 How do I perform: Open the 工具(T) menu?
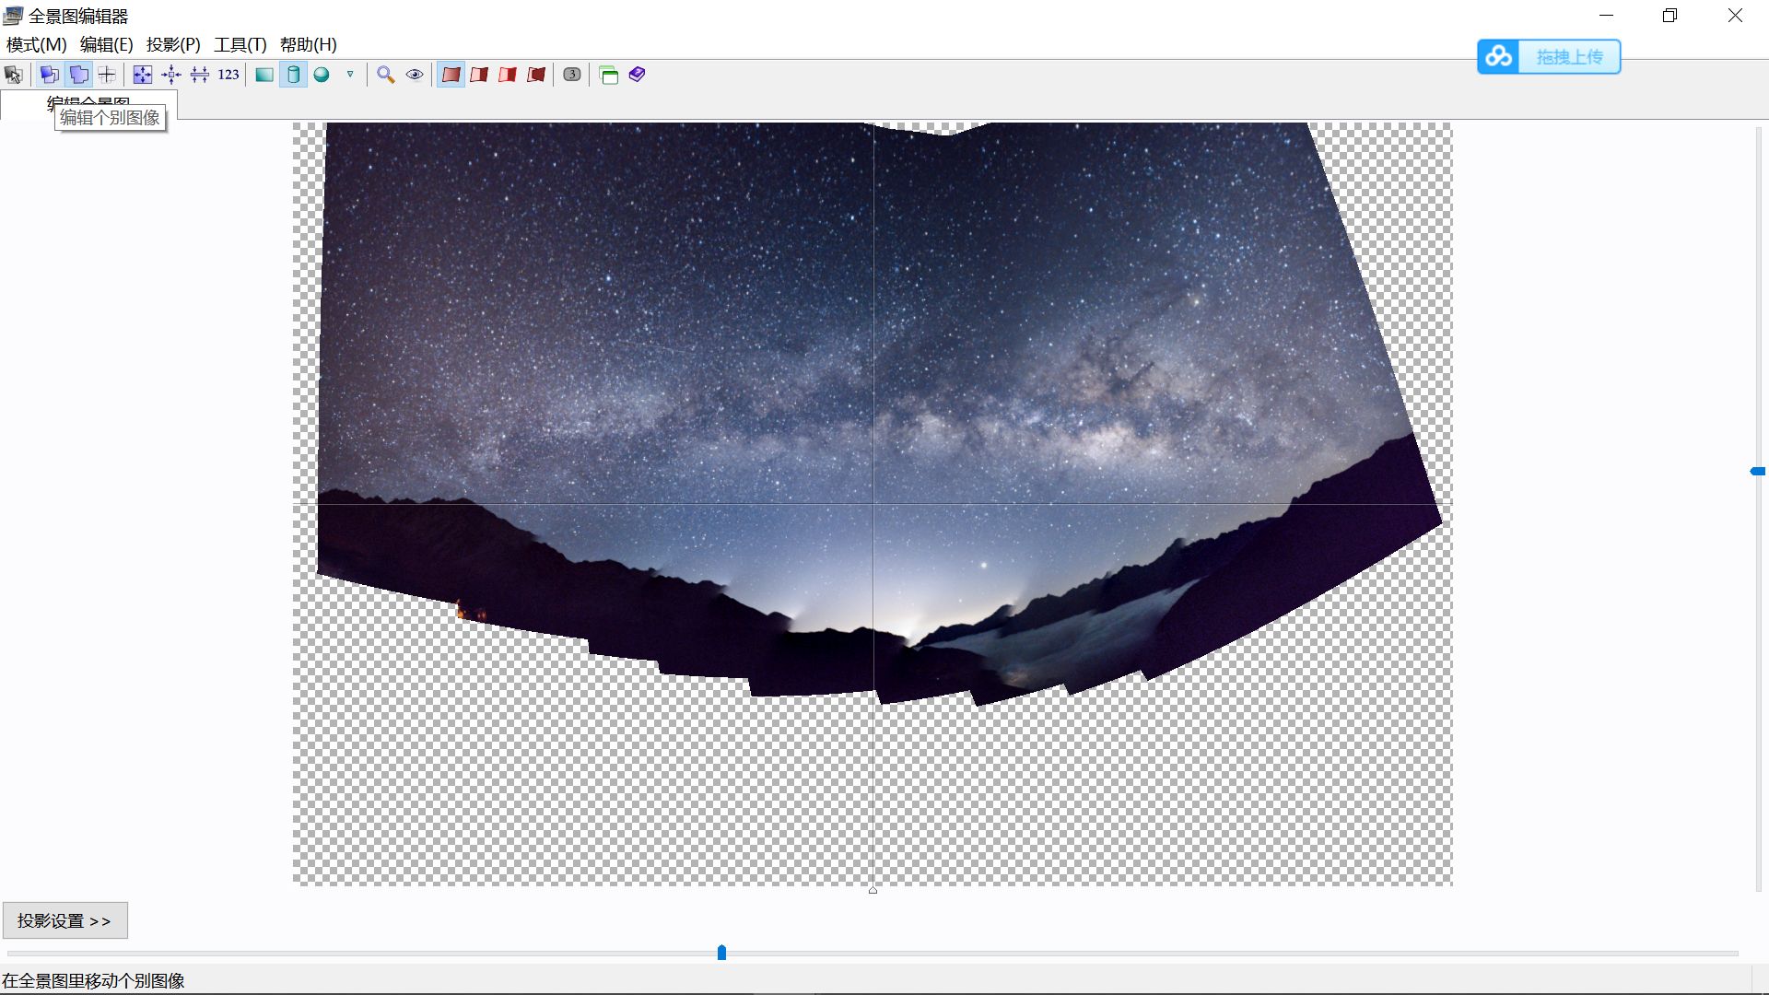point(240,44)
